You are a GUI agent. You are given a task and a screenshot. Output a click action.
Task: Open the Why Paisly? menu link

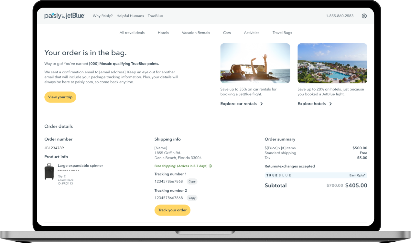click(x=103, y=16)
